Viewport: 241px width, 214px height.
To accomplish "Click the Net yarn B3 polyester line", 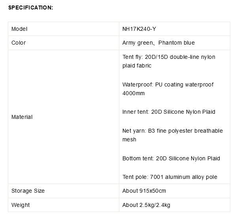I will click(173, 131).
